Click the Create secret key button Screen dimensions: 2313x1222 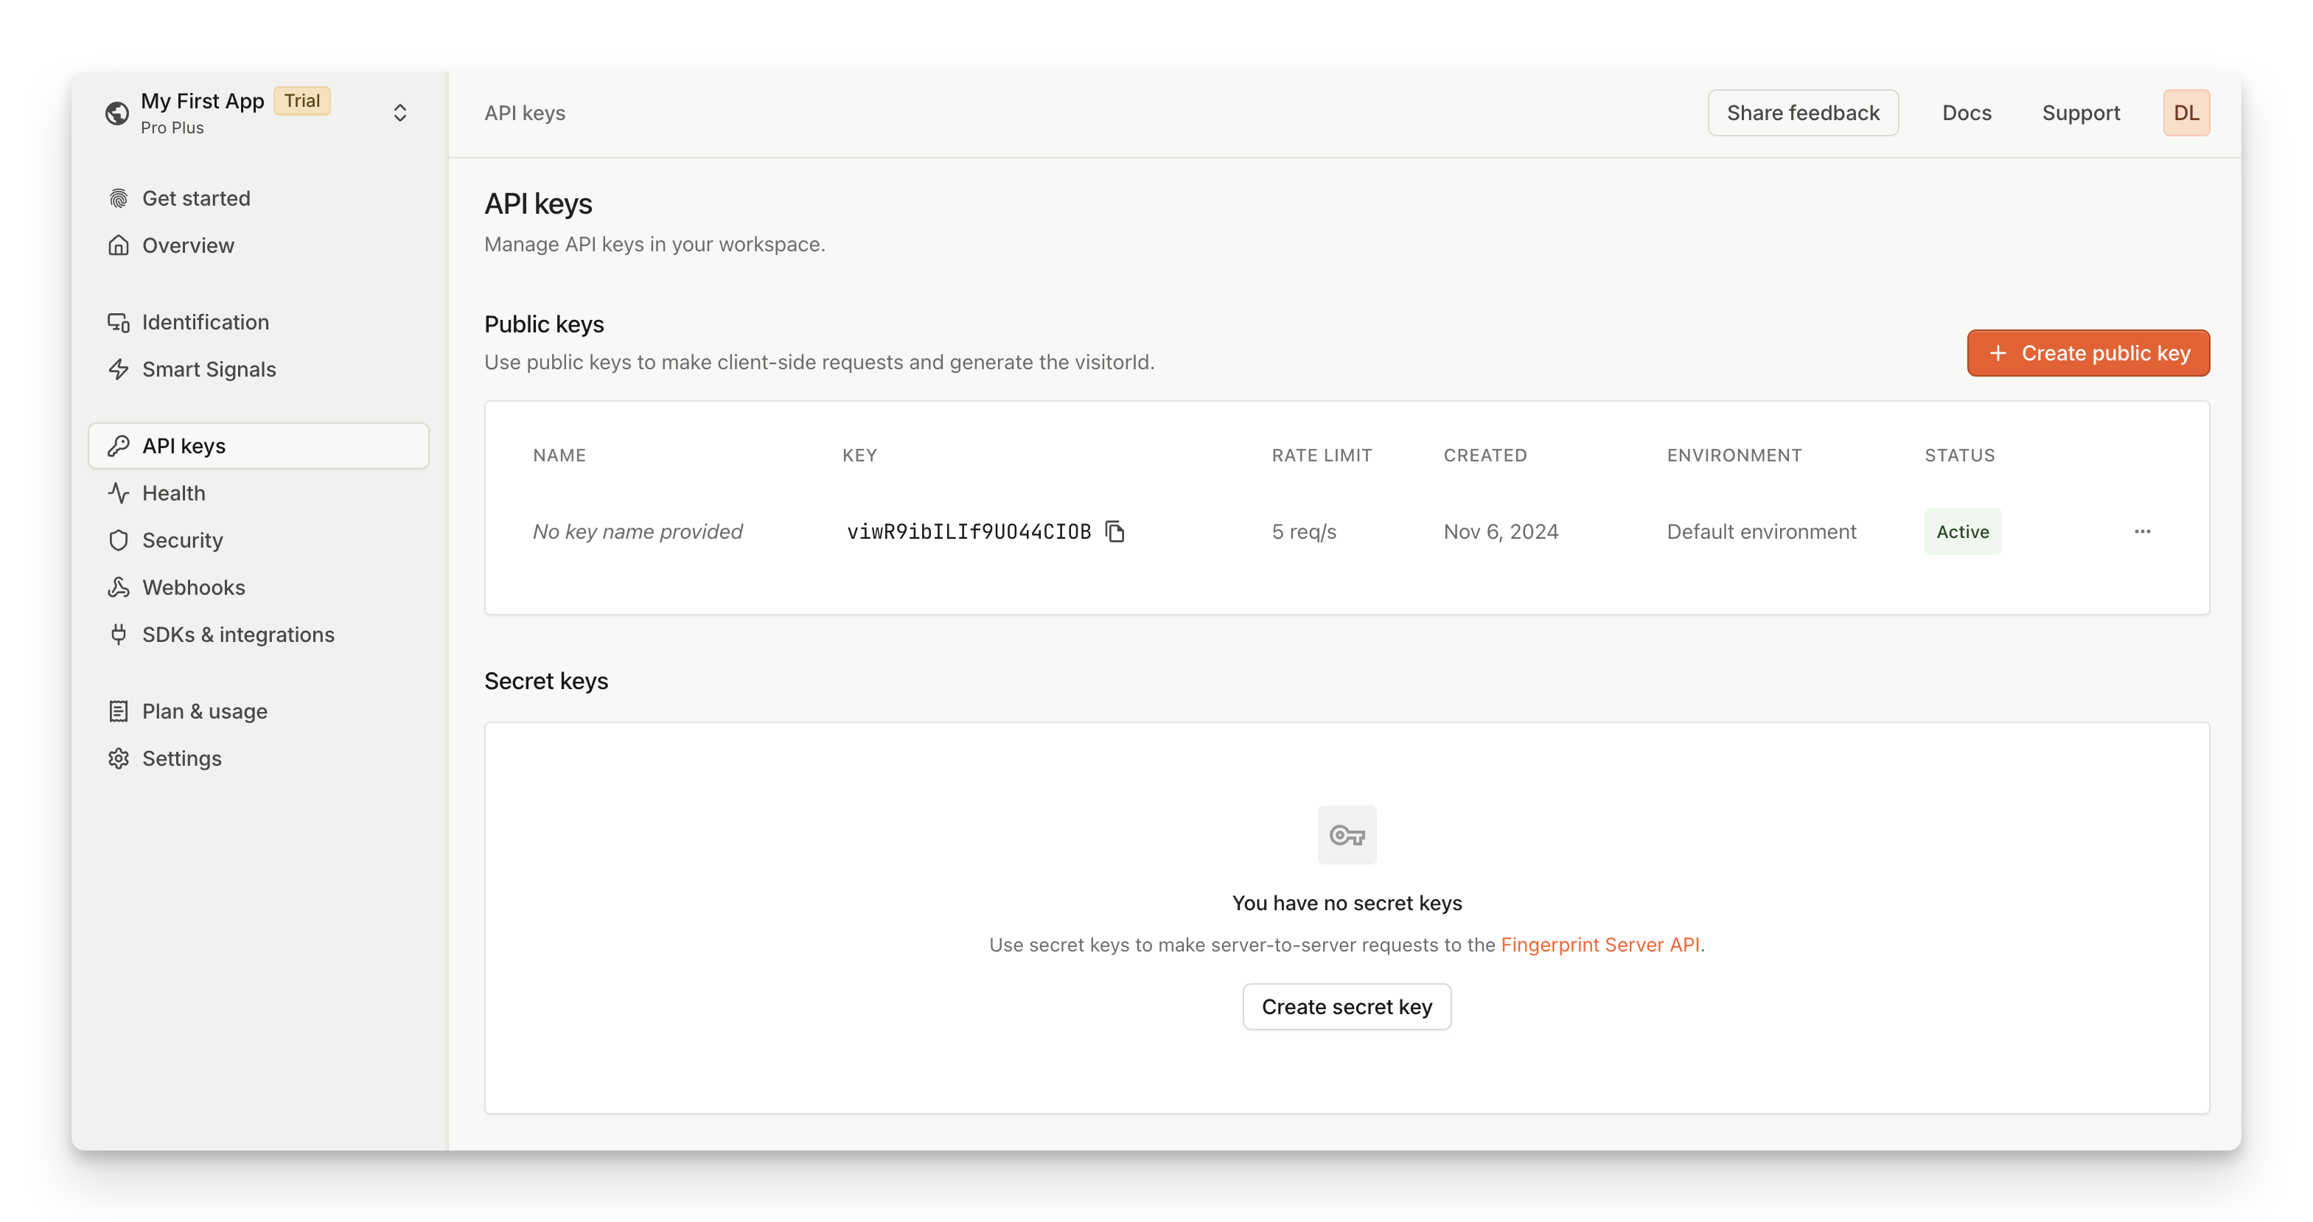click(1346, 1007)
